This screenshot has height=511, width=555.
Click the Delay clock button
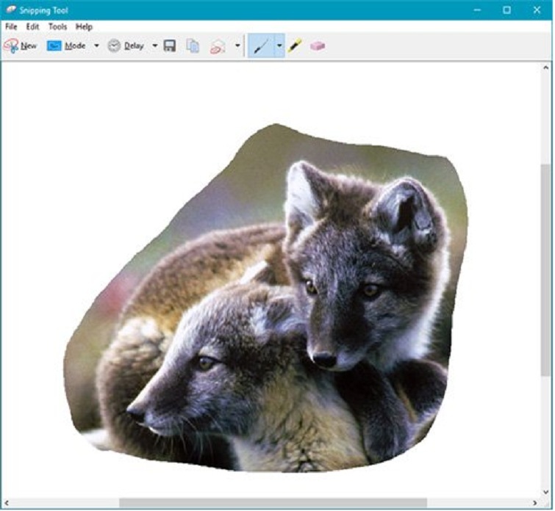pyautogui.click(x=126, y=46)
